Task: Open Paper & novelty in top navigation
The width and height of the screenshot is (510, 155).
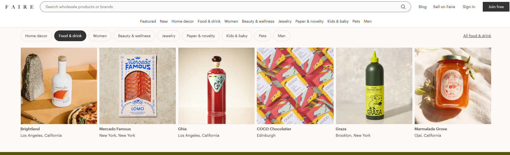Action: pyautogui.click(x=309, y=21)
